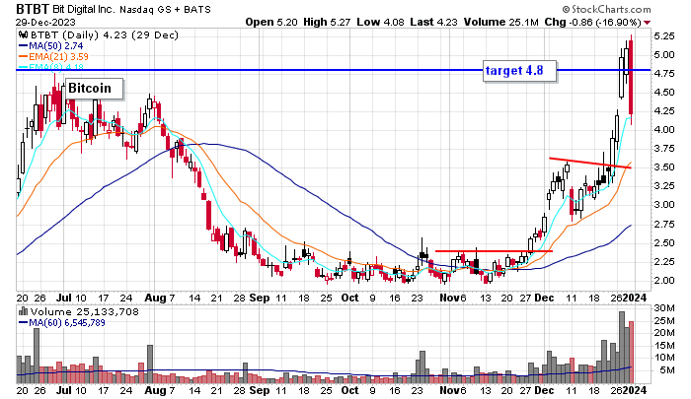Click the EMA(8) 4.18 legend entry
Viewport: 691px width, 399px height.
click(50, 67)
